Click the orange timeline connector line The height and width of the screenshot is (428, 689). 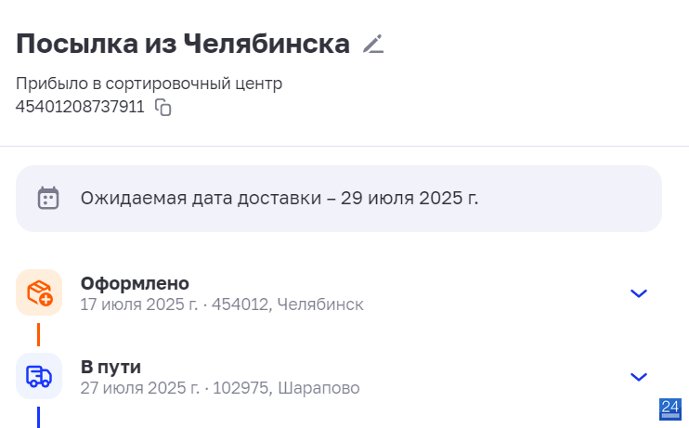[39, 334]
